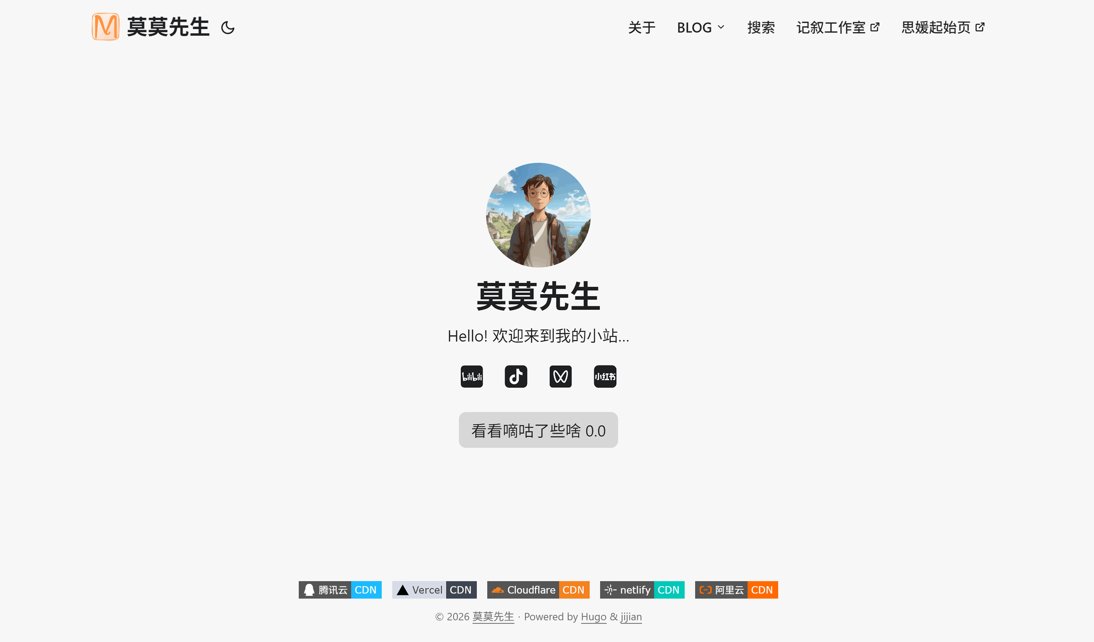Screen dimensions: 1094x642
Task: Click the Vercel CDN badge
Action: click(434, 590)
